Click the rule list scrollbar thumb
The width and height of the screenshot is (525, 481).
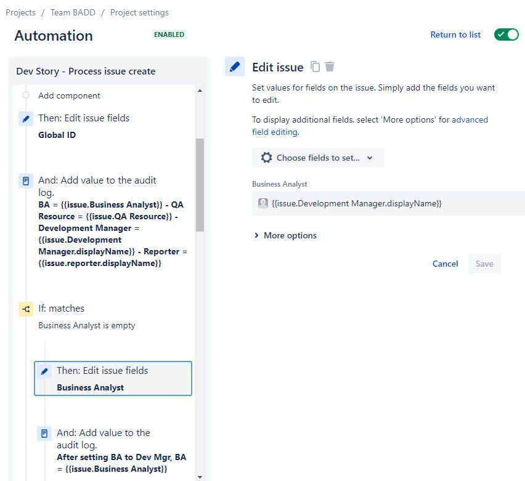click(x=200, y=185)
